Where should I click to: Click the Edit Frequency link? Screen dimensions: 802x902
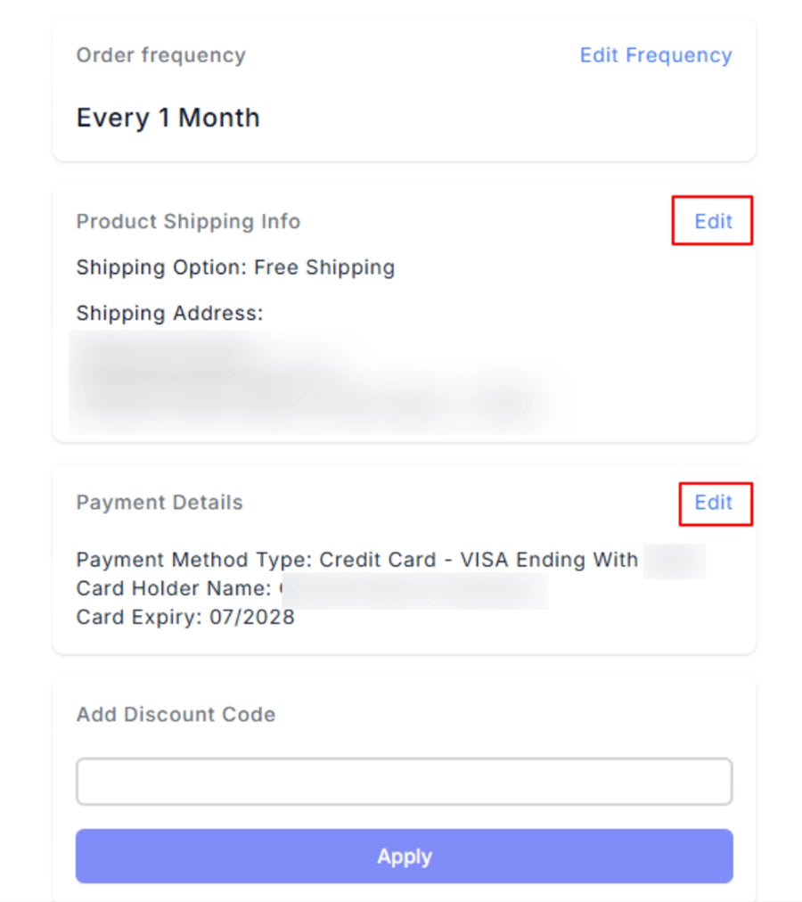click(655, 55)
